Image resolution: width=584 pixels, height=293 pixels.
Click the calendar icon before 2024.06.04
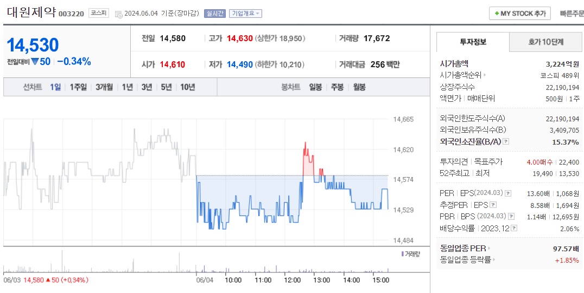pos(118,14)
